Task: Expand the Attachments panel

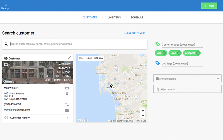Action: (187, 89)
